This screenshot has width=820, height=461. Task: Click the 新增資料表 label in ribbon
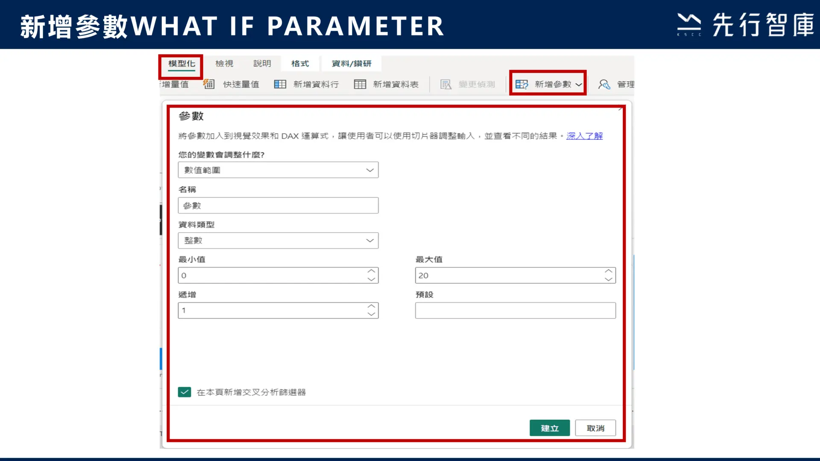click(395, 84)
